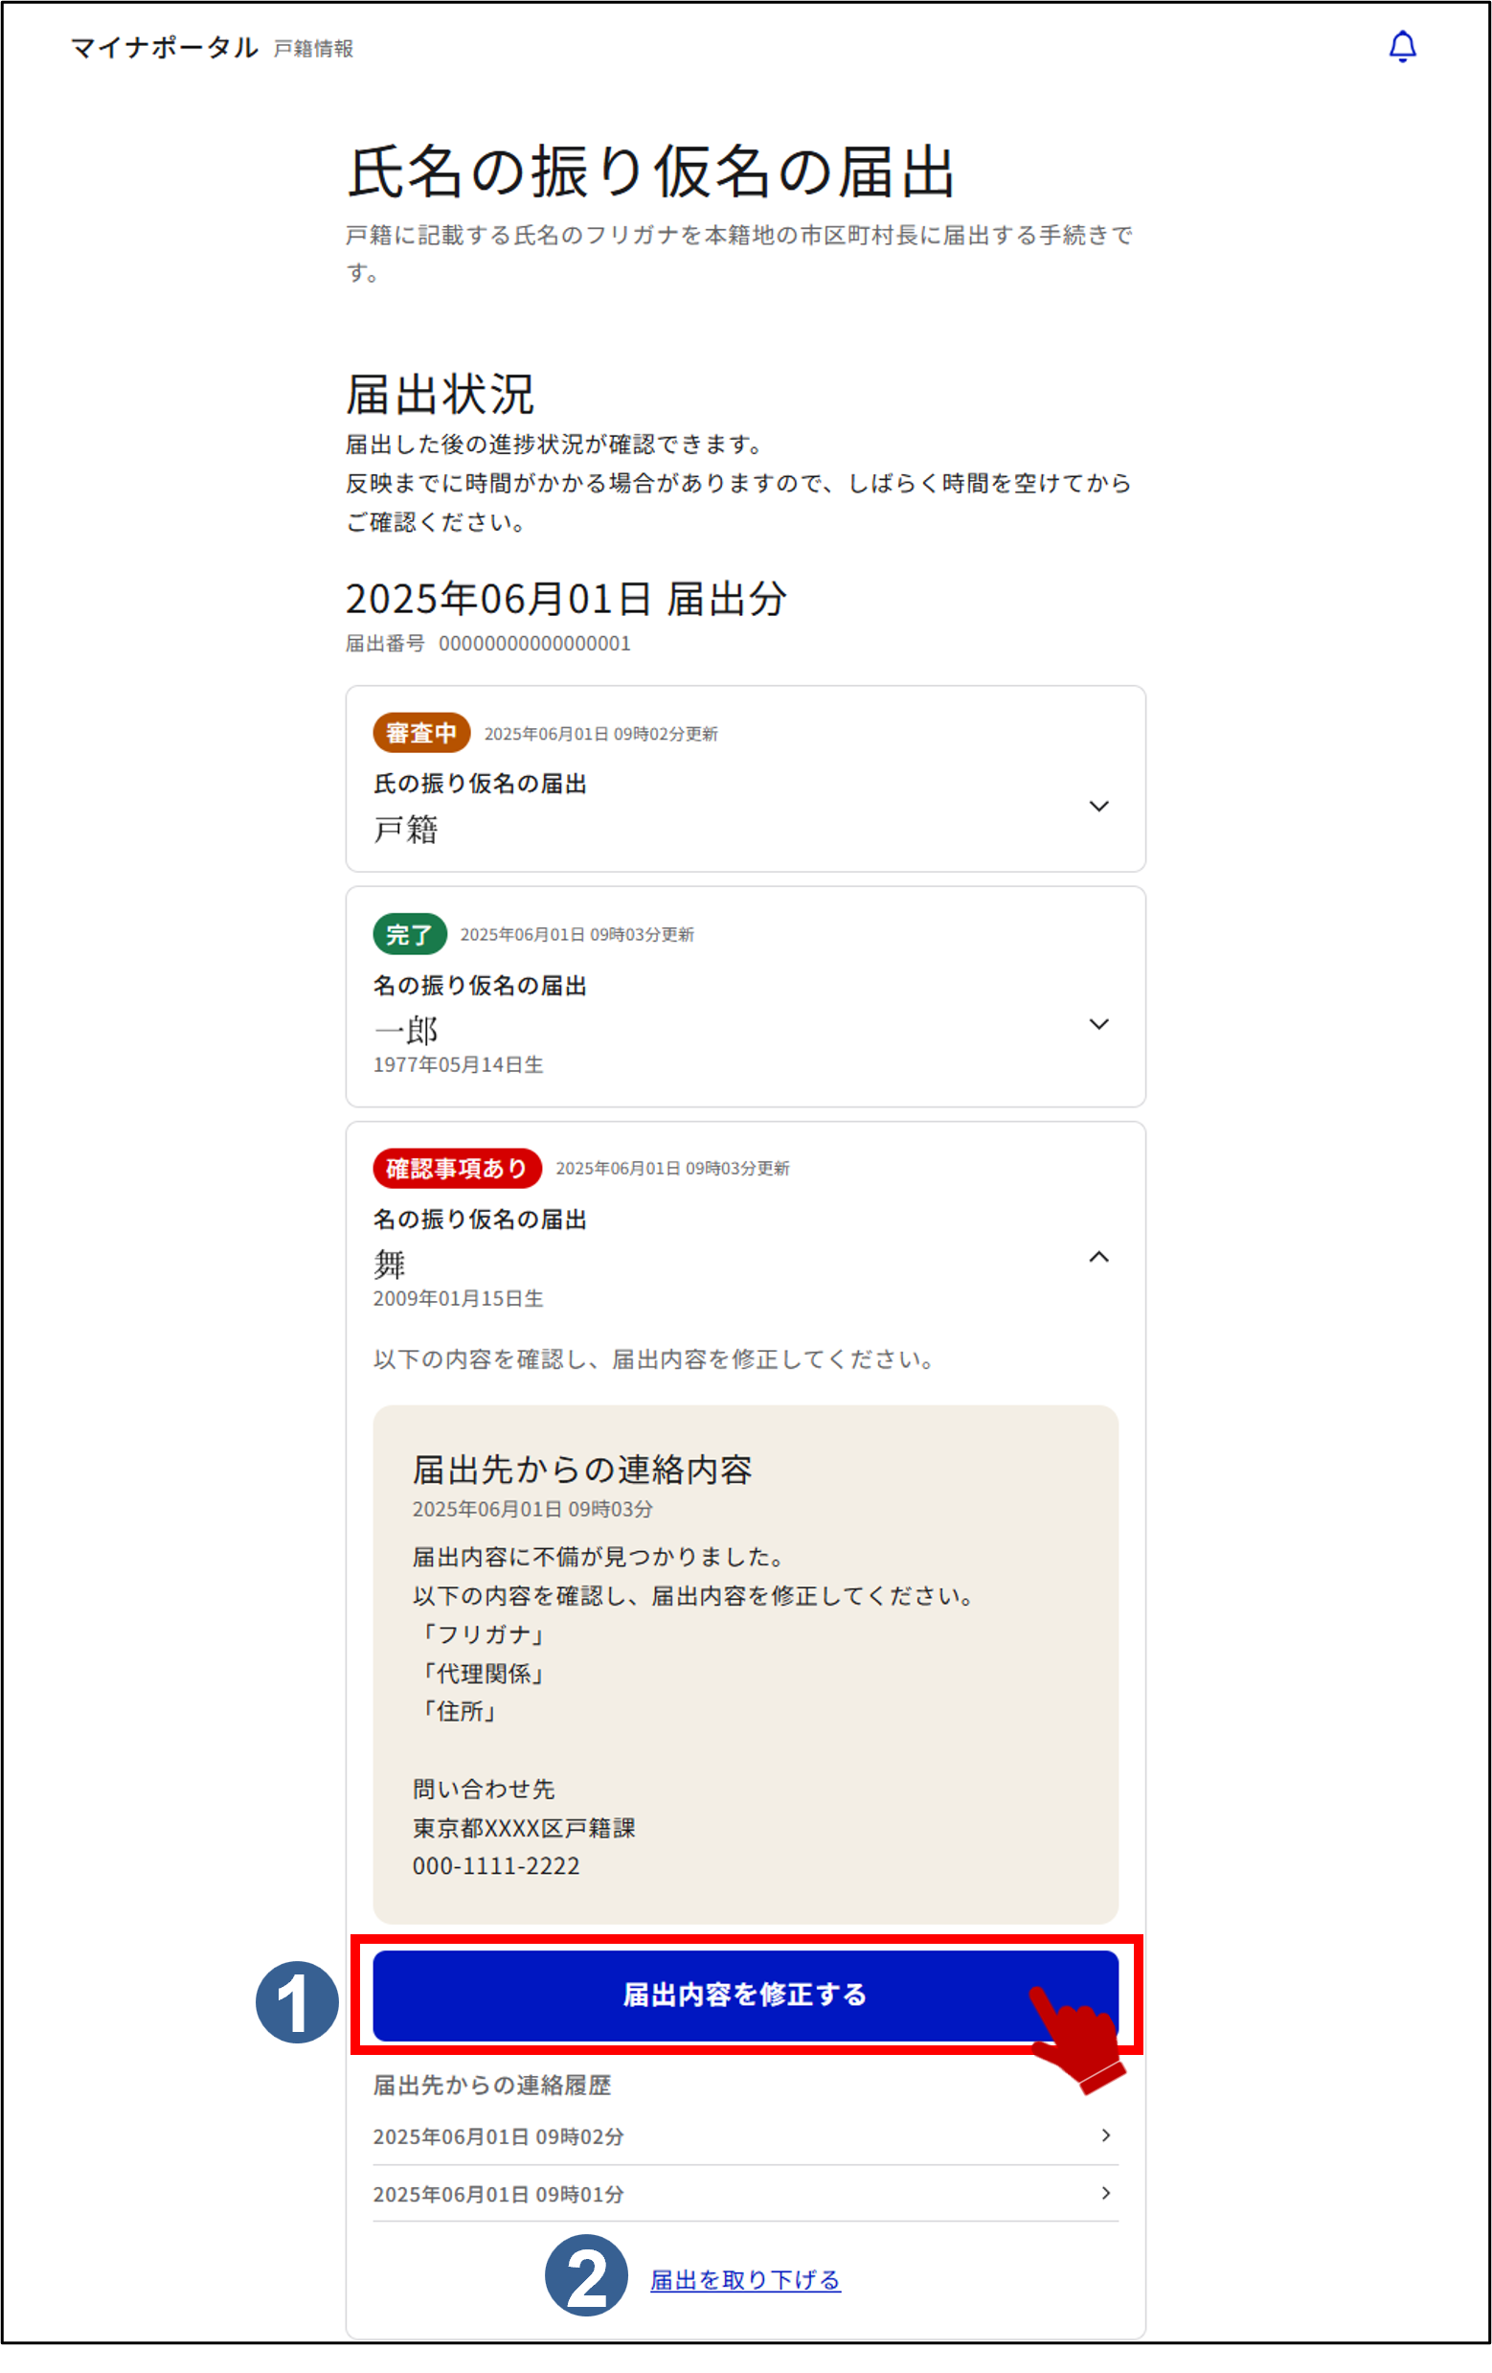Image resolution: width=1492 pixels, height=2373 pixels.
Task: Click the 届出先からの連絡履歴 heading
Action: point(491,2086)
